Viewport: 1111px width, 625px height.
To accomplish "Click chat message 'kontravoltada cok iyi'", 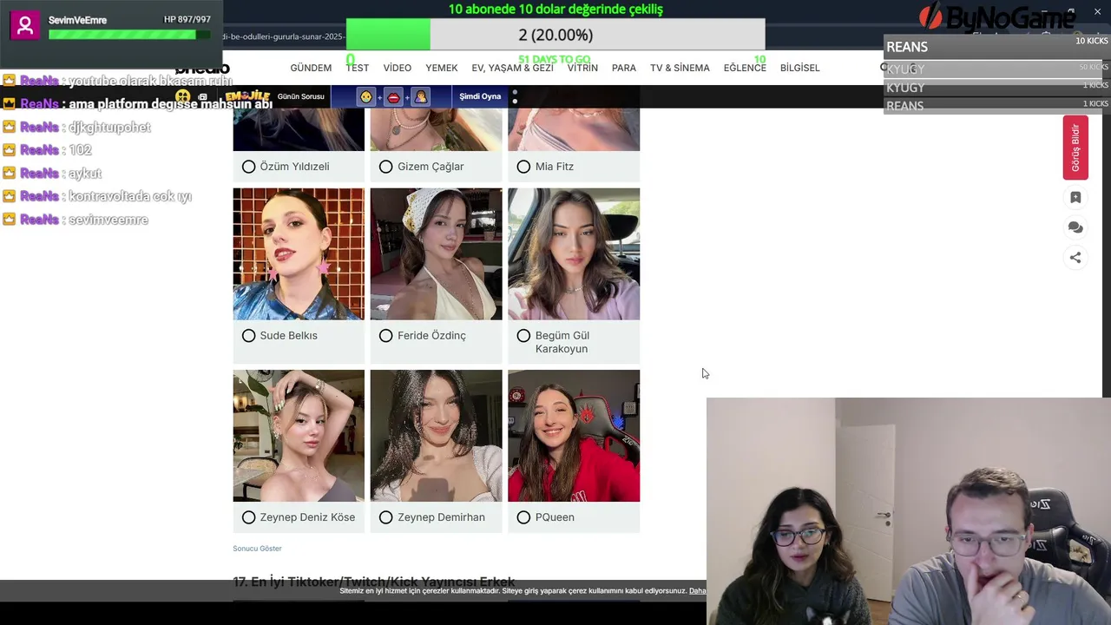I will [x=130, y=196].
